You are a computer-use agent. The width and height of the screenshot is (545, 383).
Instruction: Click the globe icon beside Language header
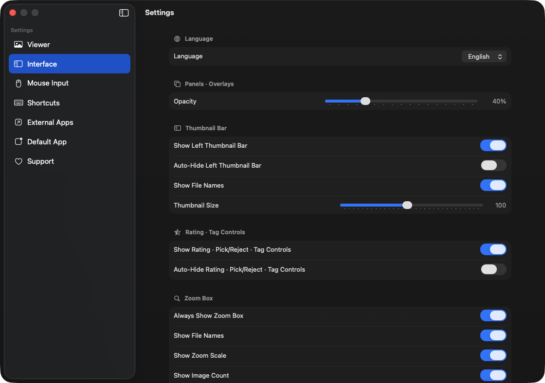tap(177, 39)
